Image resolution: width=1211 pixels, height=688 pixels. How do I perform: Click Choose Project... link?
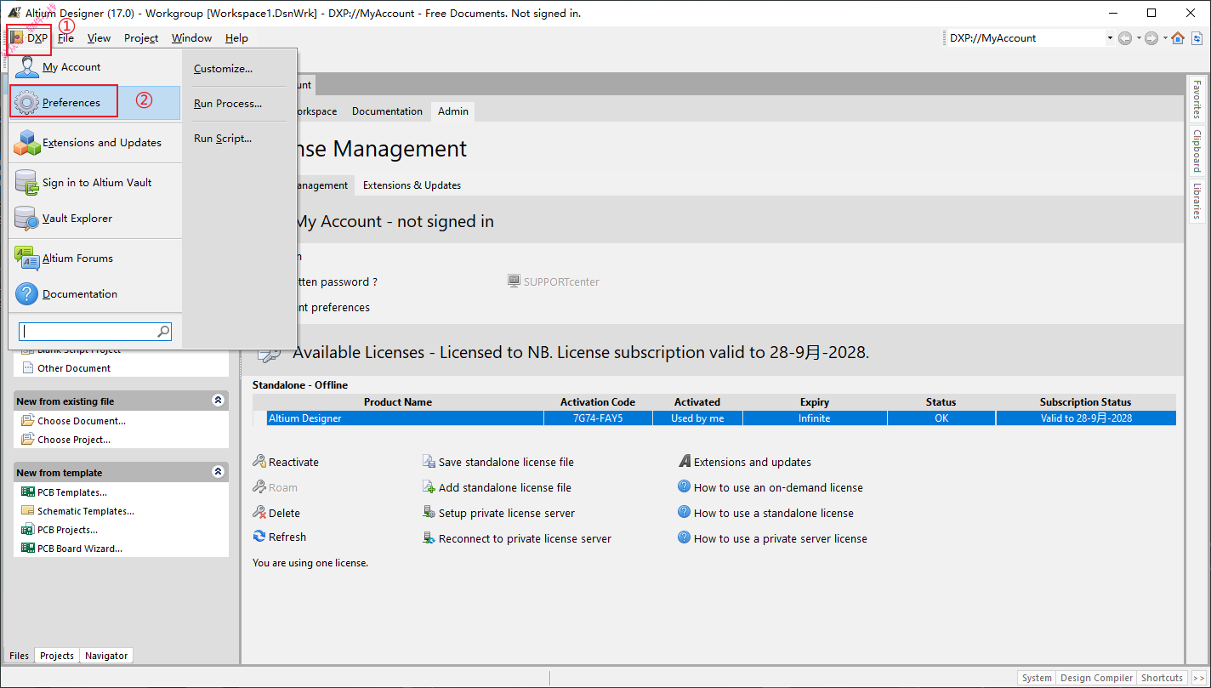[74, 440]
